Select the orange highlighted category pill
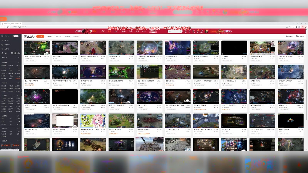This screenshot has width=308, height=173. (x=40, y=36)
